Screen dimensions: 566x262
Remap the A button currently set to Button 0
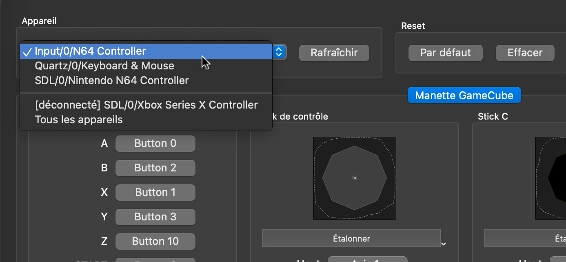point(155,143)
